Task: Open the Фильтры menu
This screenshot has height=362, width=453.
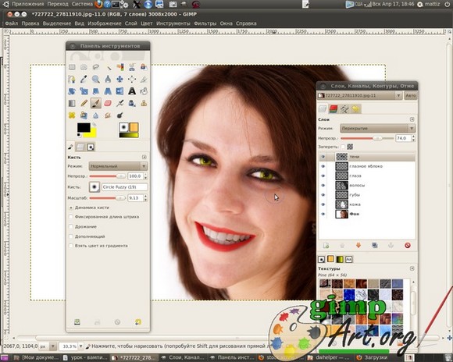Action: (205, 23)
